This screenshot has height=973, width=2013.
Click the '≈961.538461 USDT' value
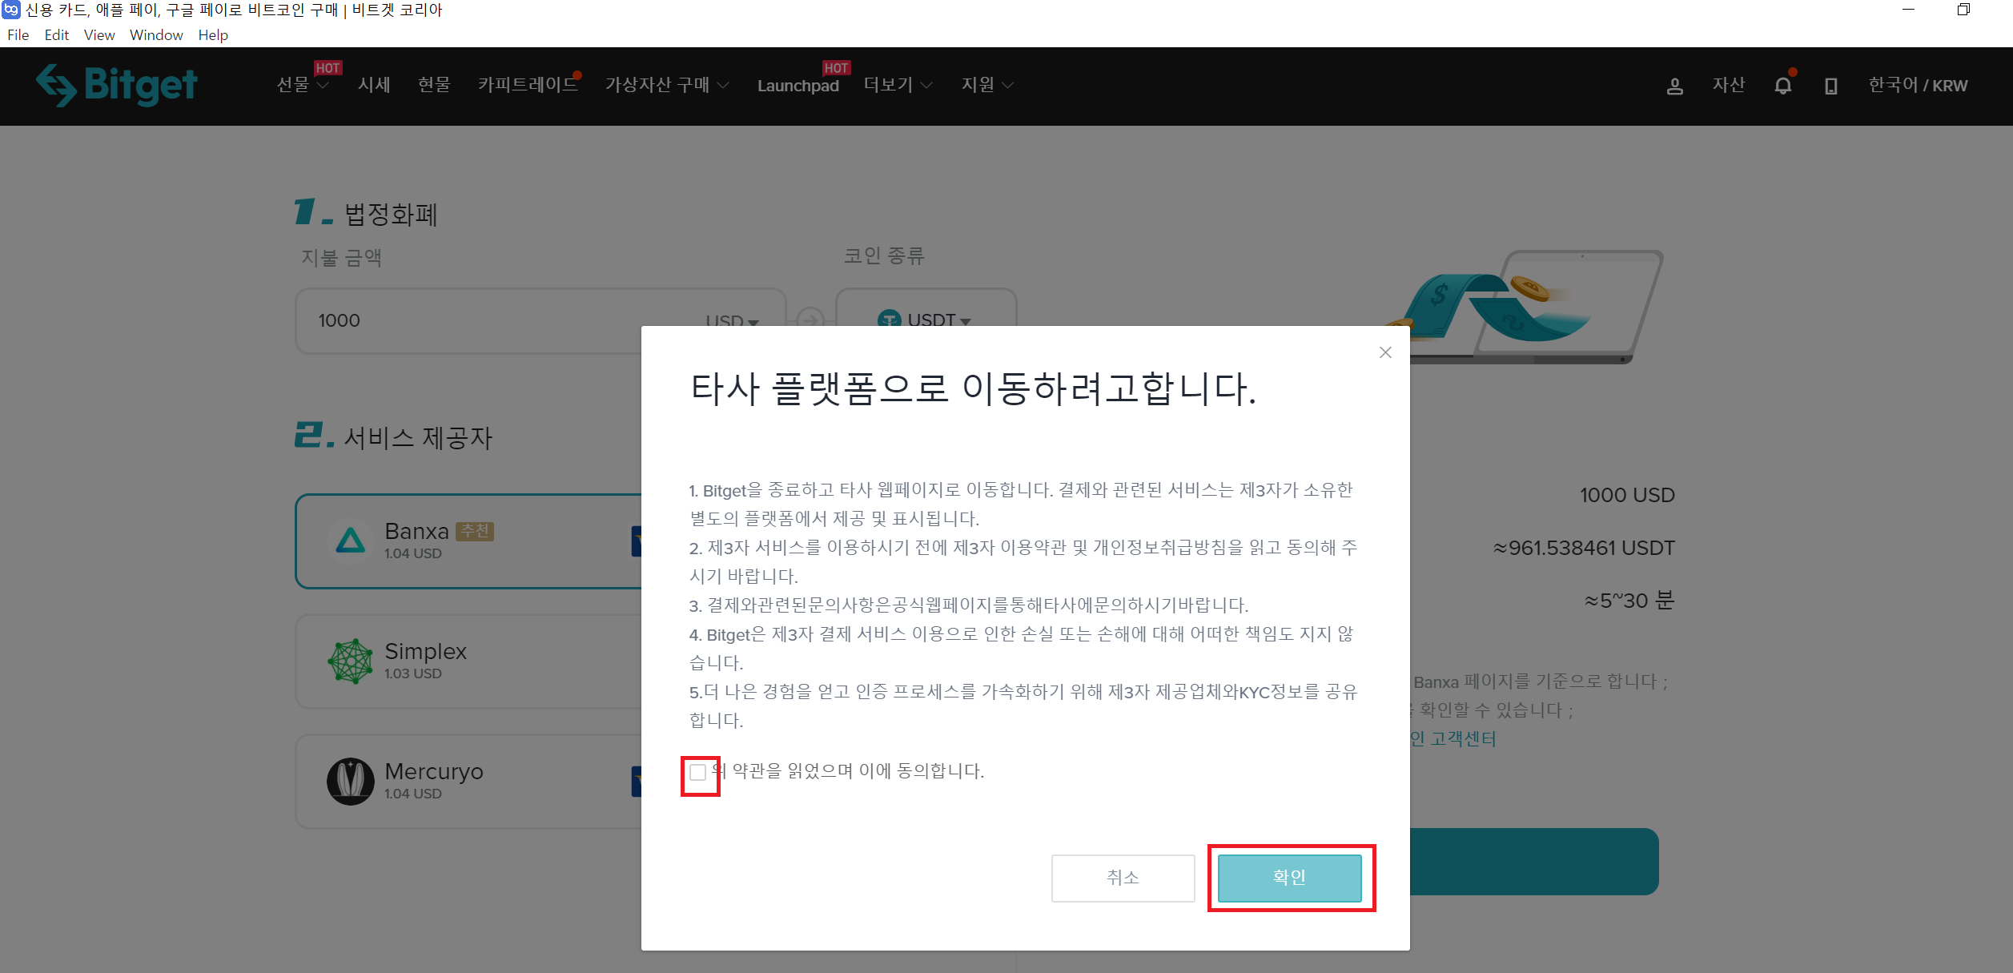1584,548
